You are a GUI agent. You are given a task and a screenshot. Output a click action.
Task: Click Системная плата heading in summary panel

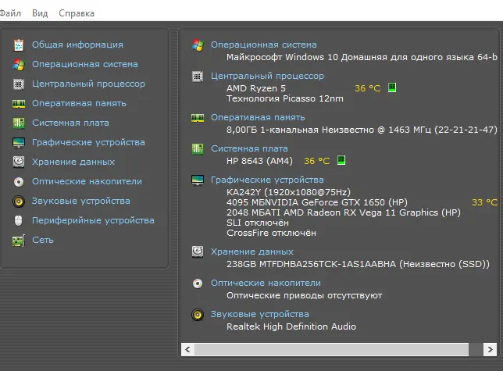(x=249, y=148)
